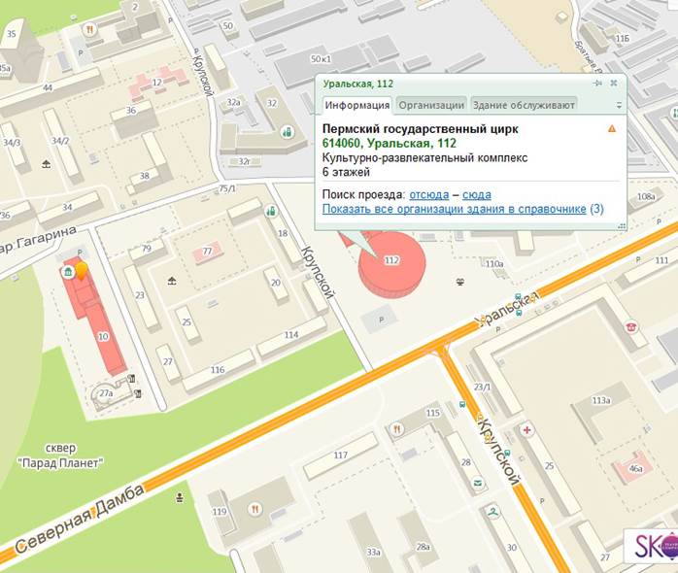The width and height of the screenshot is (678, 573).
Task: Click building label 117
Action: (x=341, y=455)
